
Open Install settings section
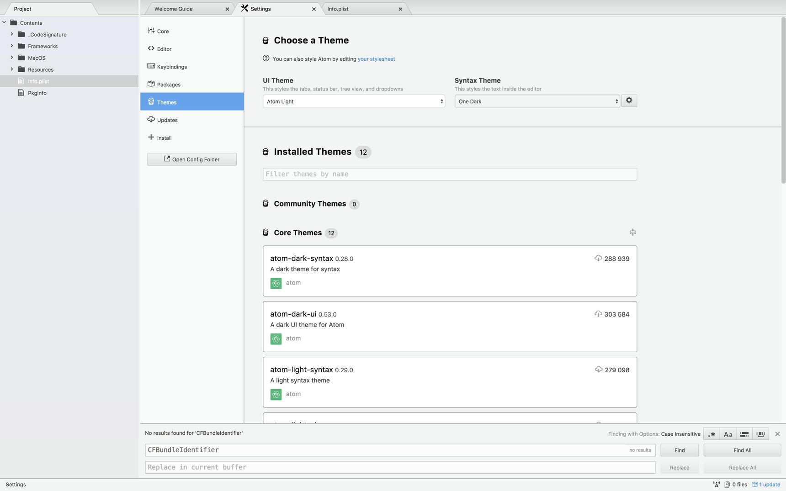(x=192, y=137)
